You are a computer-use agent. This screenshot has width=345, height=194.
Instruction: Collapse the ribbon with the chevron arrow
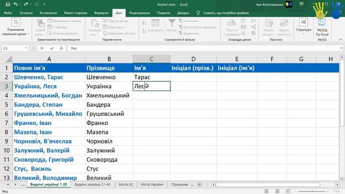(x=341, y=39)
